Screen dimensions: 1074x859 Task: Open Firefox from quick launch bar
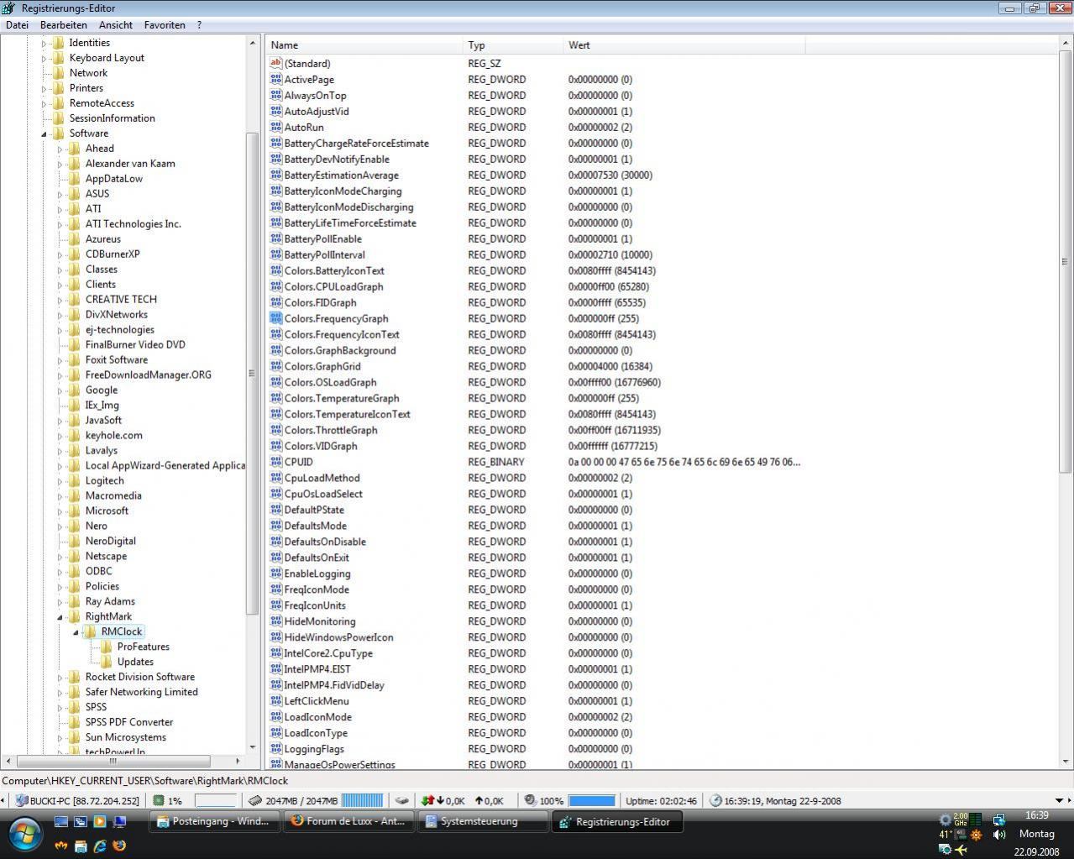click(118, 846)
